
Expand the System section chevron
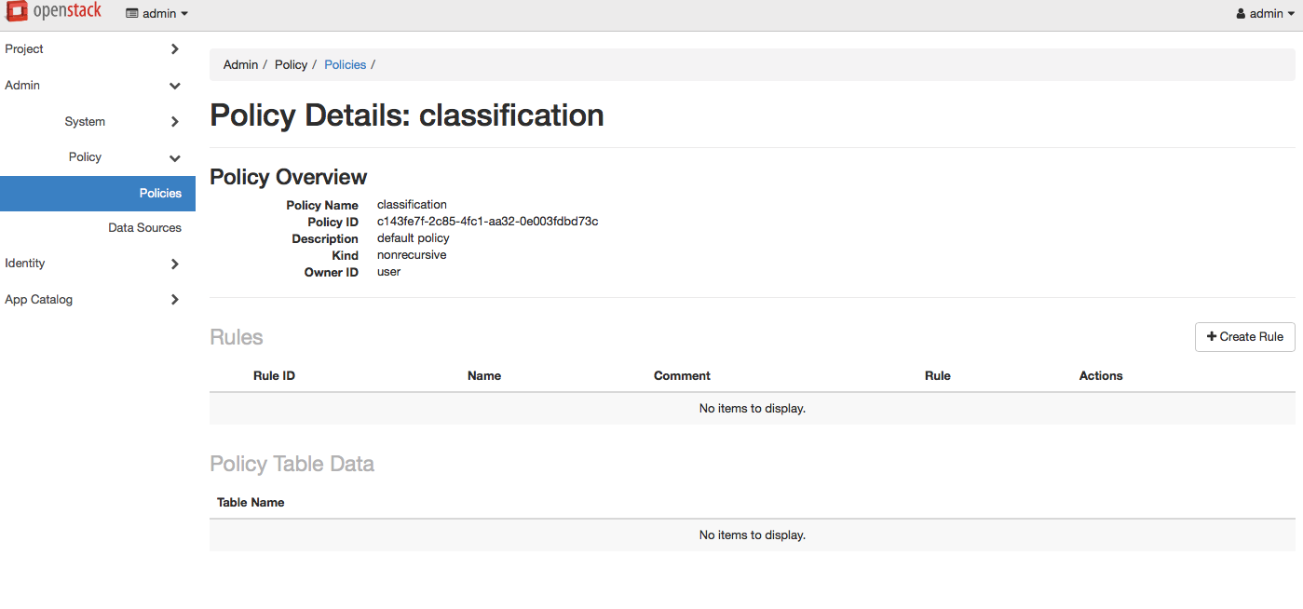pyautogui.click(x=174, y=122)
